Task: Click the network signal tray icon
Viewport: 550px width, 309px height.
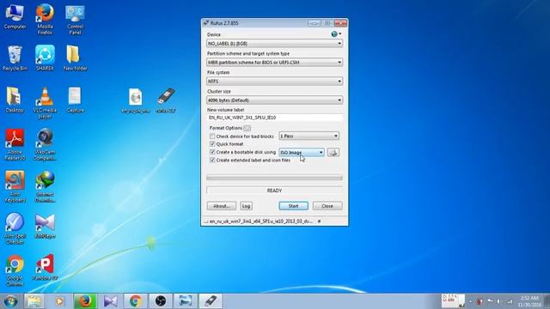Action: (x=510, y=301)
